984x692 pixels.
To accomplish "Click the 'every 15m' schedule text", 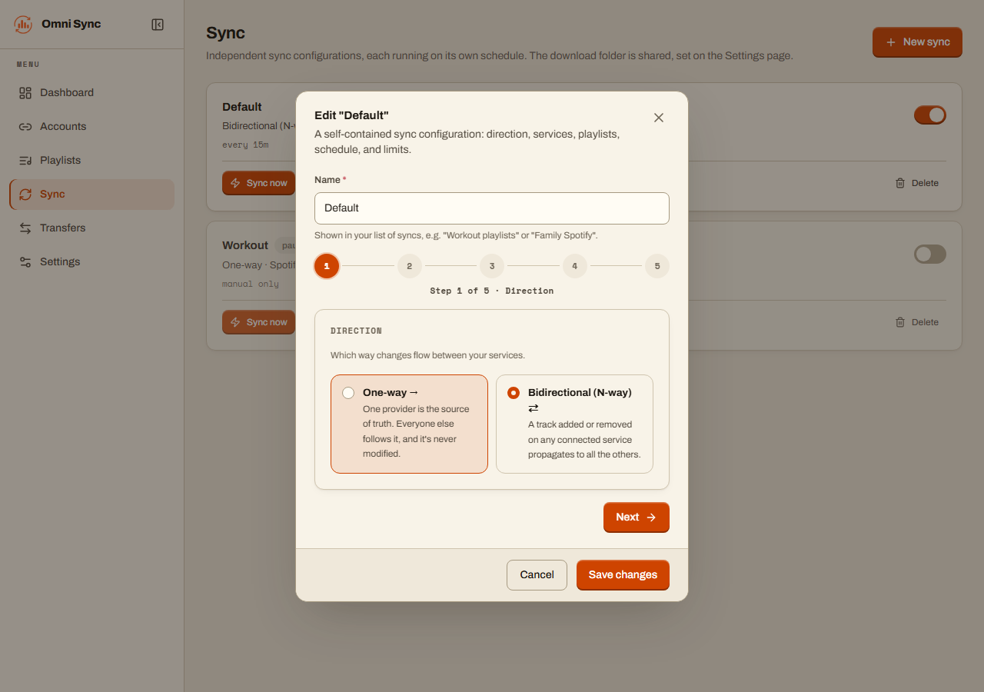I will 245,145.
